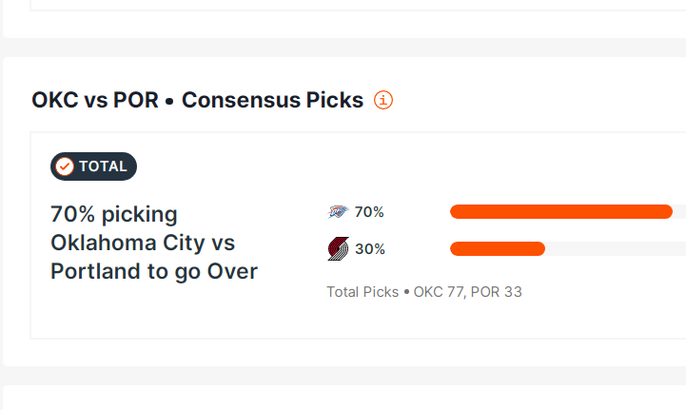Click the word 'Over' in the headline
Image resolution: width=686 pixels, height=410 pixels.
[232, 271]
